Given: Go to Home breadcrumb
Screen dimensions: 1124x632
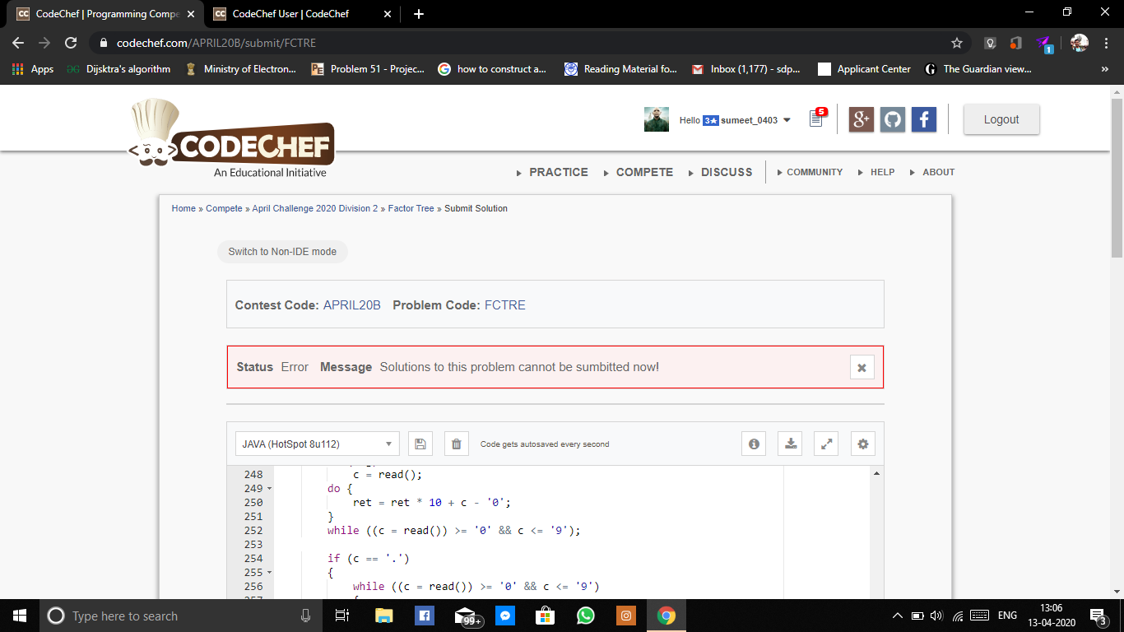Looking at the screenshot, I should click(183, 209).
